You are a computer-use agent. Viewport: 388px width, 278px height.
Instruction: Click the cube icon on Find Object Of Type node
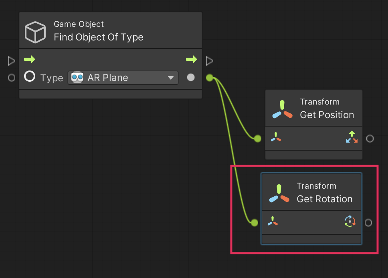point(35,32)
